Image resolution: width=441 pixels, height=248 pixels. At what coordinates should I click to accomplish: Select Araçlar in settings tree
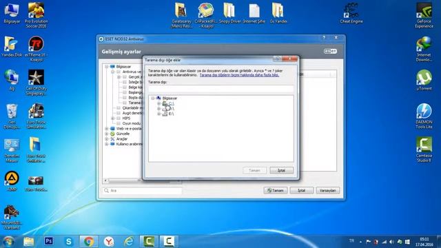tap(121, 139)
